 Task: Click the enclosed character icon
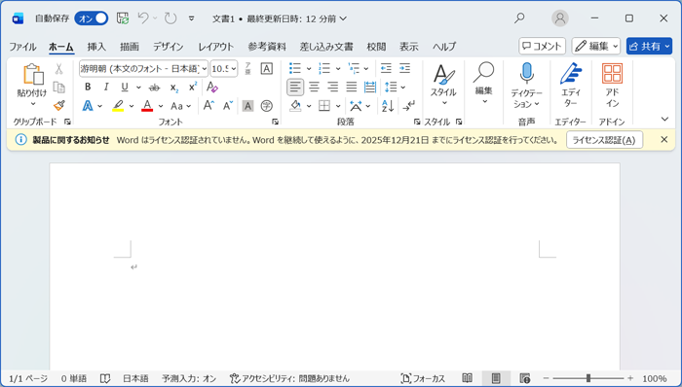(266, 106)
